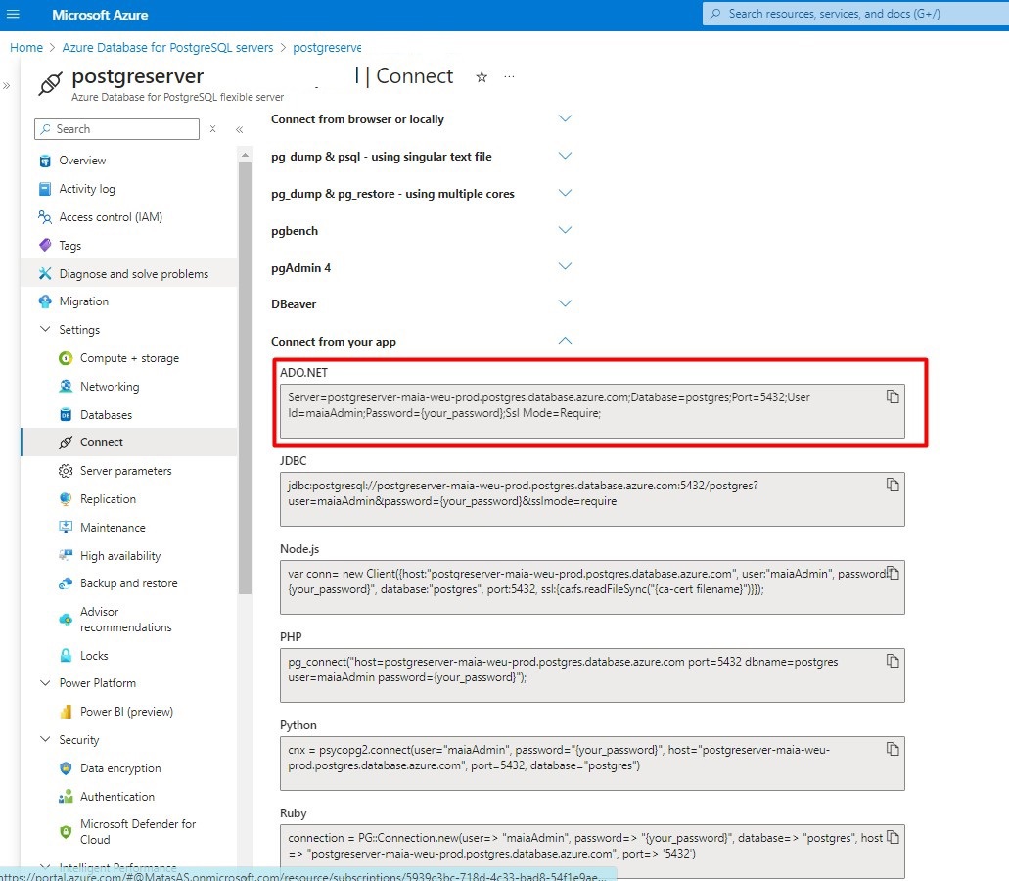Screen dimensions: 1009x881
Task: Click the Access control (IAM) icon
Action: [x=45, y=217]
